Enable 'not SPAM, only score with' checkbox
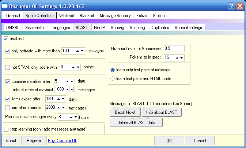246x148 pixels. [x=8, y=67]
